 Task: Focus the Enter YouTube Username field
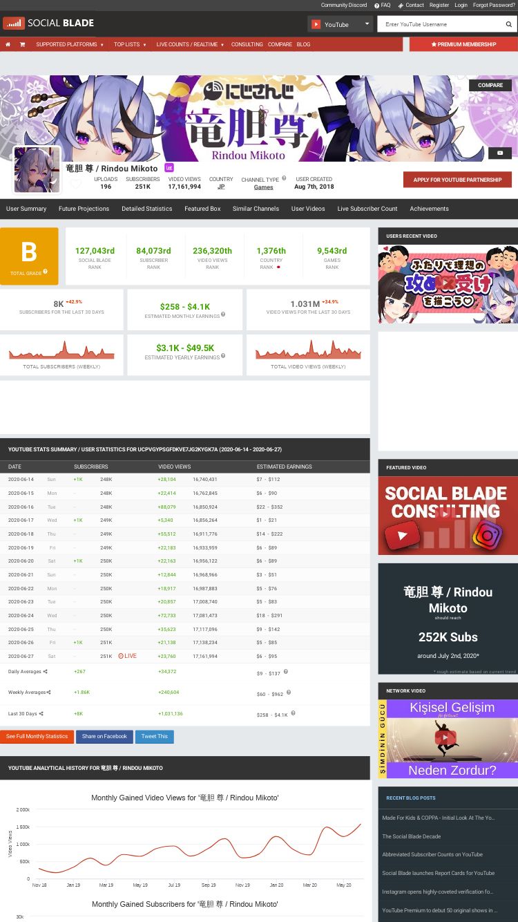coord(440,24)
